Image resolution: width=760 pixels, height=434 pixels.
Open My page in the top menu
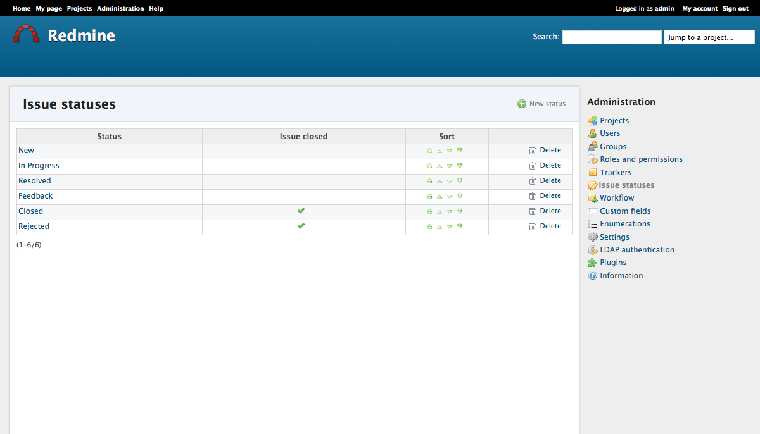(x=49, y=8)
